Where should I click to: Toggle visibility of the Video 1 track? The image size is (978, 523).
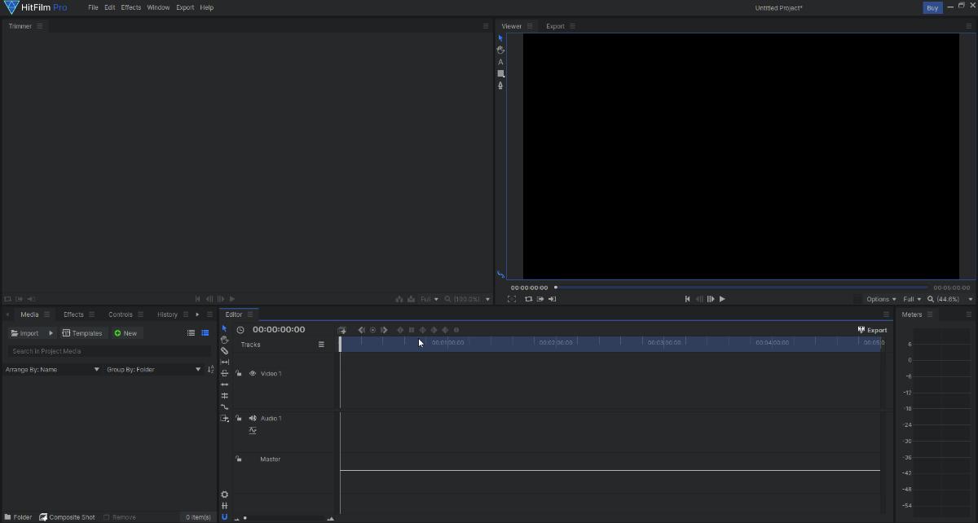click(252, 373)
